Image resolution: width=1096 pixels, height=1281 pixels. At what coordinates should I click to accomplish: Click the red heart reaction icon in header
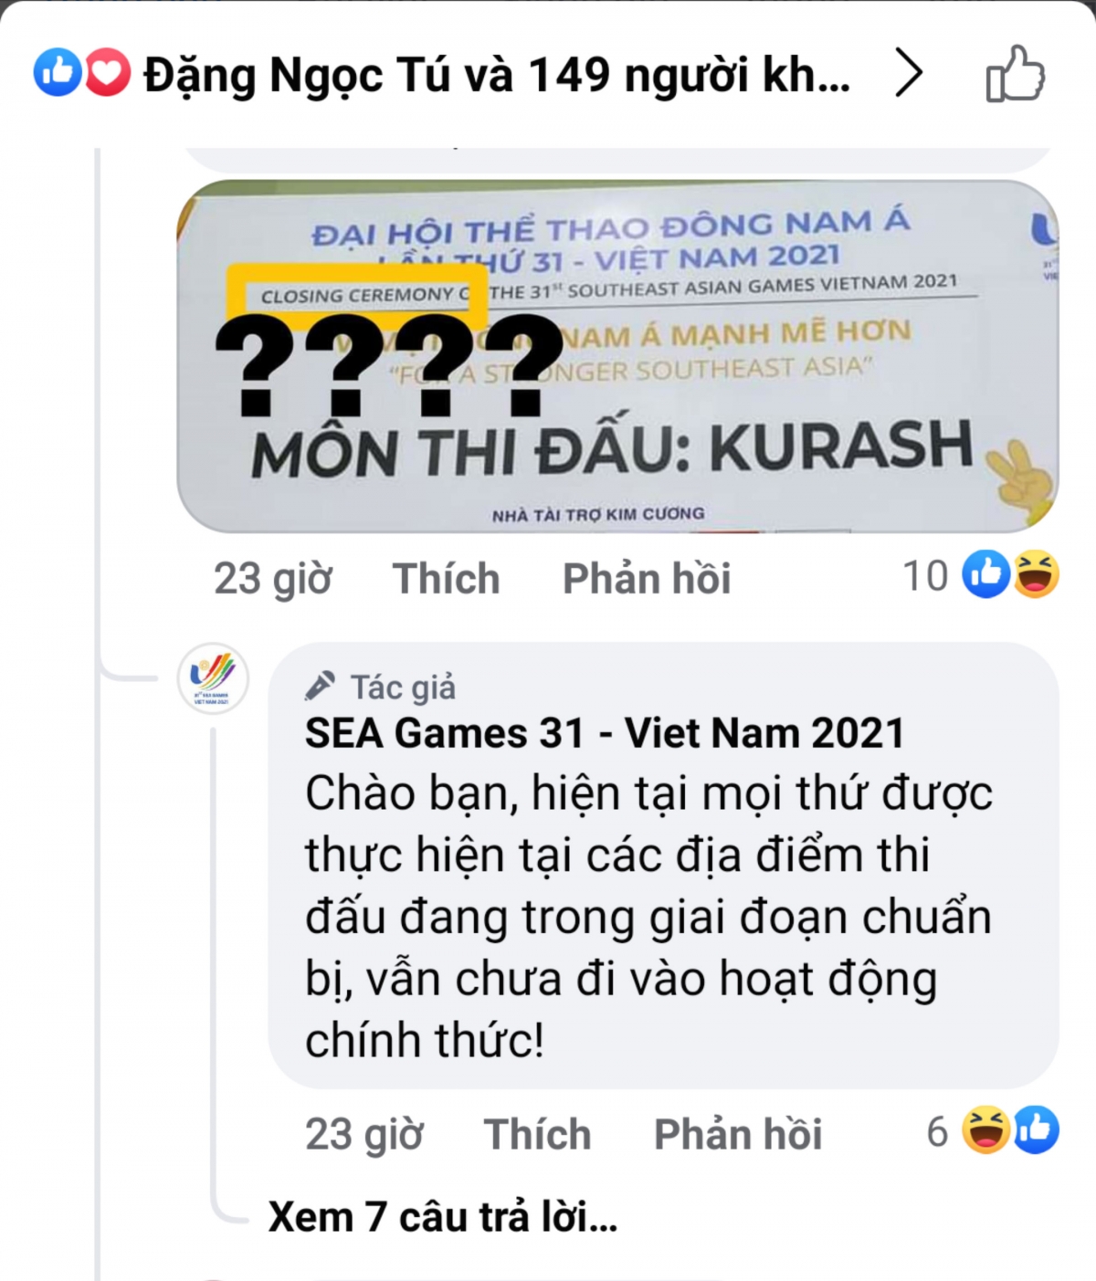[x=108, y=73]
